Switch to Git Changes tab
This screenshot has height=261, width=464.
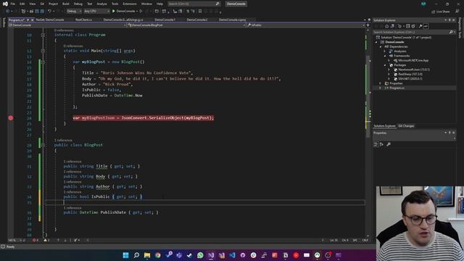click(406, 126)
